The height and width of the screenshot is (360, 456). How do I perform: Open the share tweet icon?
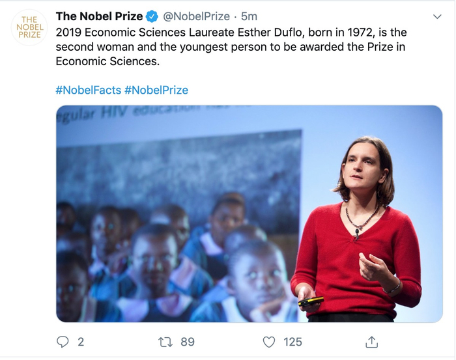[x=372, y=342]
